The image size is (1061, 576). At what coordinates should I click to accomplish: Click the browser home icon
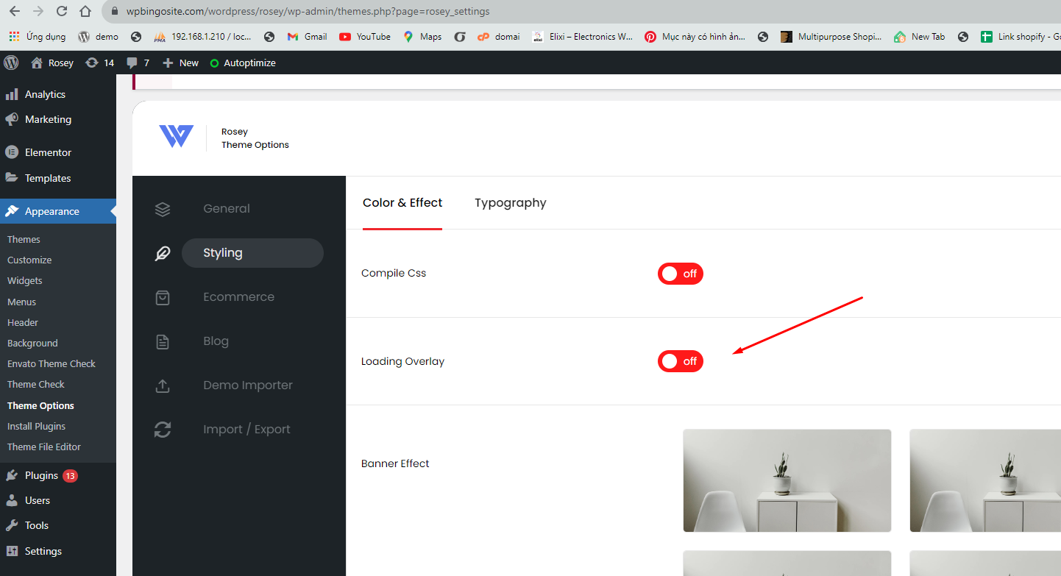pos(85,12)
